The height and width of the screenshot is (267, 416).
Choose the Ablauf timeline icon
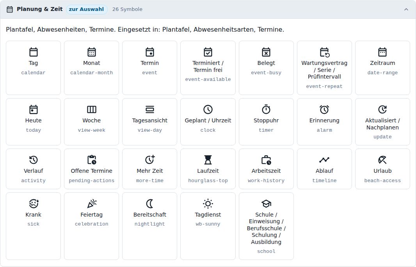[324, 159]
